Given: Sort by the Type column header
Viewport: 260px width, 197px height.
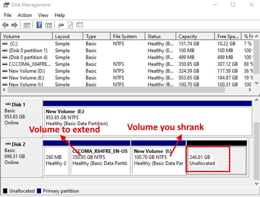Looking at the screenshot, I should point(97,37).
